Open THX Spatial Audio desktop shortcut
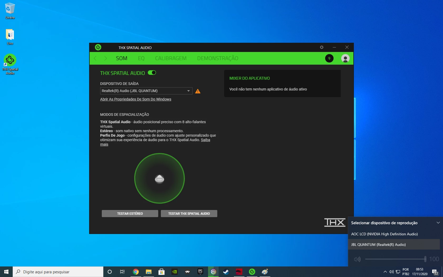The width and height of the screenshot is (443, 277). click(10, 64)
